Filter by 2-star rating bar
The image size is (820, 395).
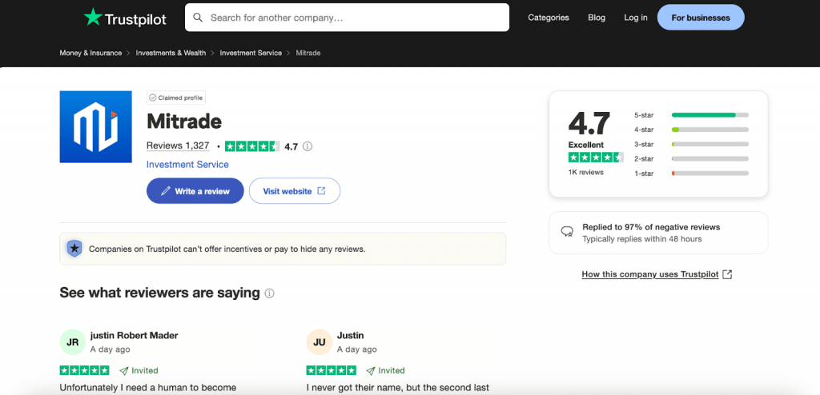point(691,159)
